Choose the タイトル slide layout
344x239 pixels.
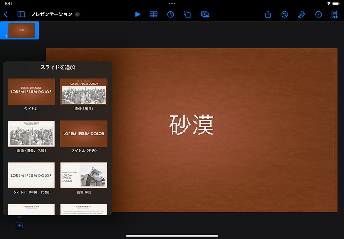pos(31,92)
